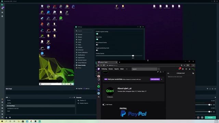Select the qieri_yt Twitch browser tab
This screenshot has height=123, width=219.
107,62
